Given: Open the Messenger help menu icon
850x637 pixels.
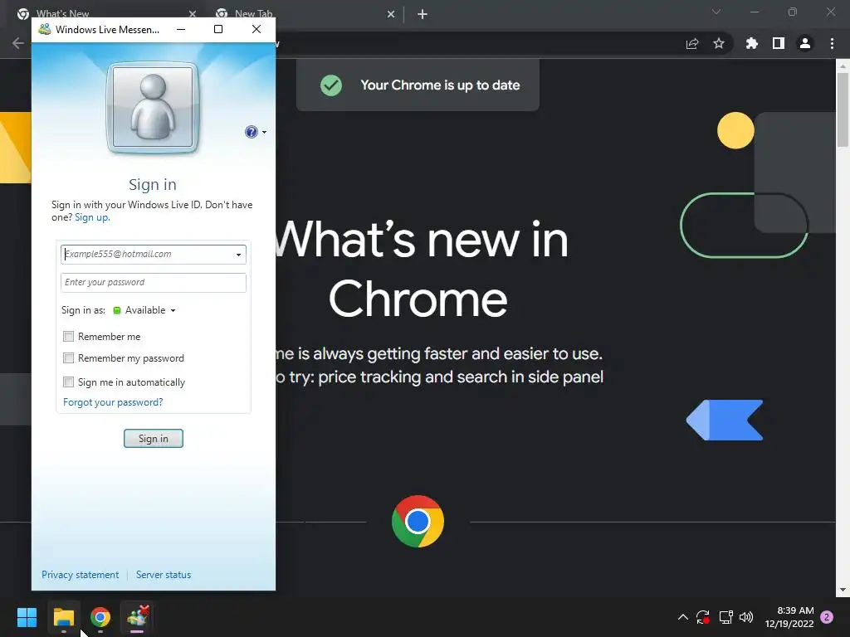Looking at the screenshot, I should point(251,132).
